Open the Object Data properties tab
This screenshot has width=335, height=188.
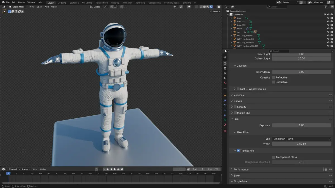pyautogui.click(x=225, y=120)
